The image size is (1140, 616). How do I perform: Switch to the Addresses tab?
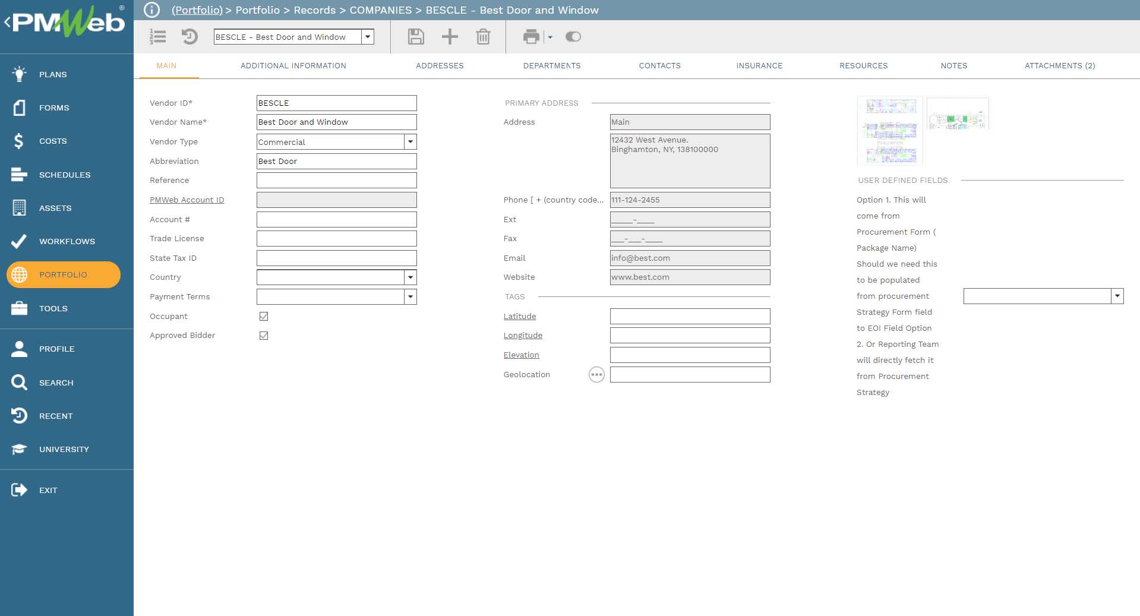click(440, 66)
